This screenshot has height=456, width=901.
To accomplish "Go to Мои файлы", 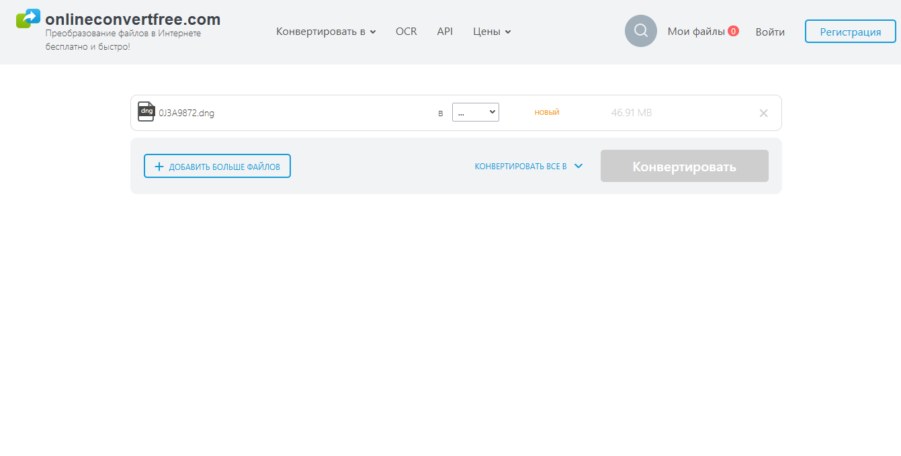I will pyautogui.click(x=696, y=32).
